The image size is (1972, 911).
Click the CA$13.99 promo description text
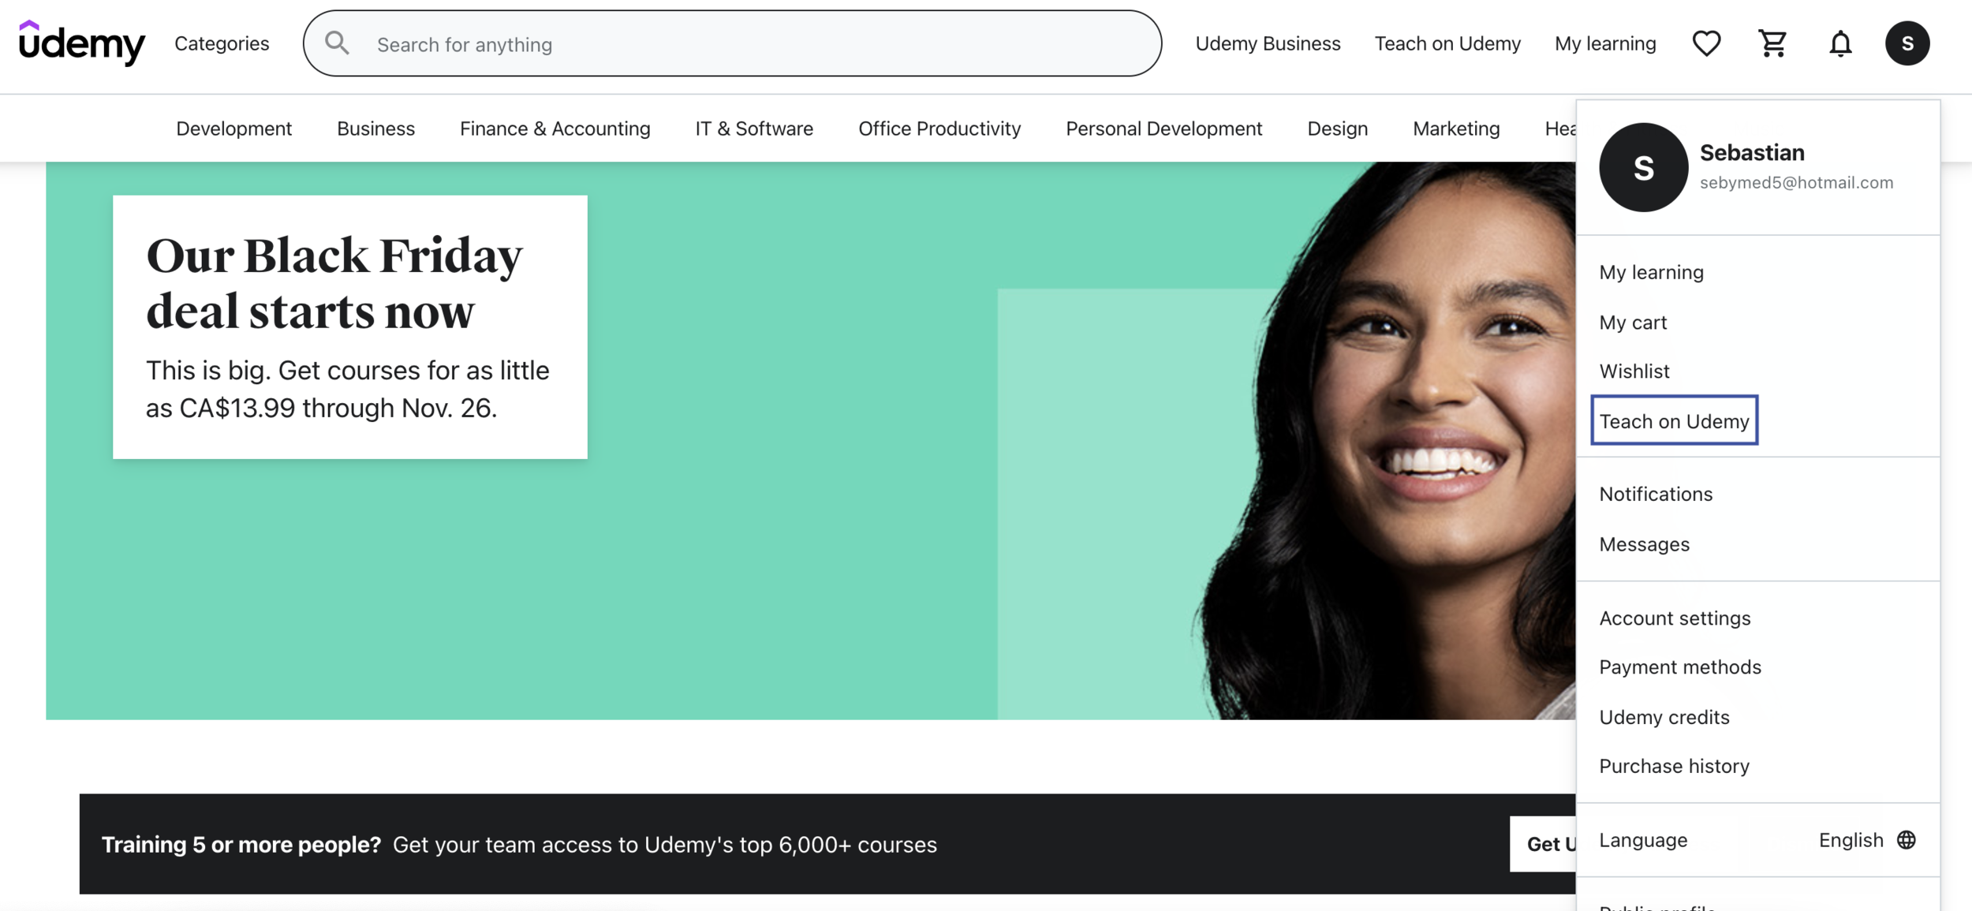tap(347, 389)
